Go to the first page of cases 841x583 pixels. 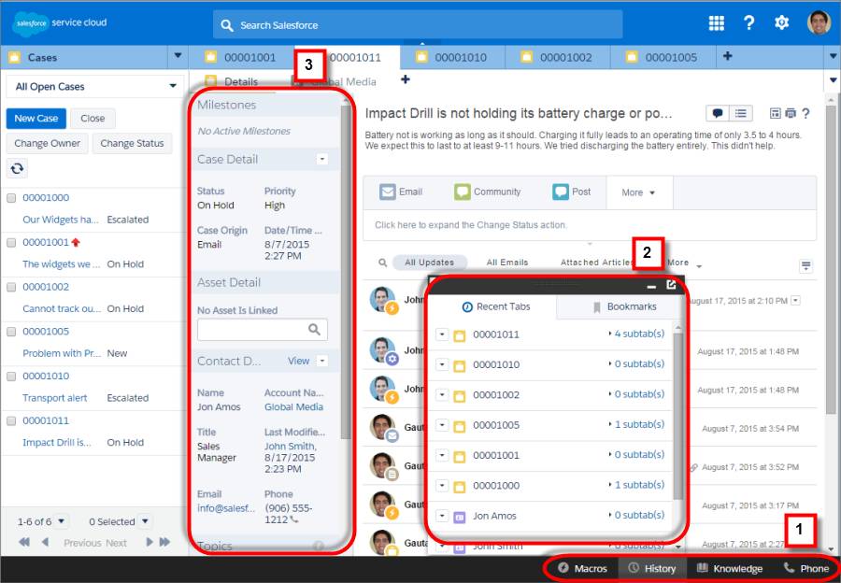[24, 542]
